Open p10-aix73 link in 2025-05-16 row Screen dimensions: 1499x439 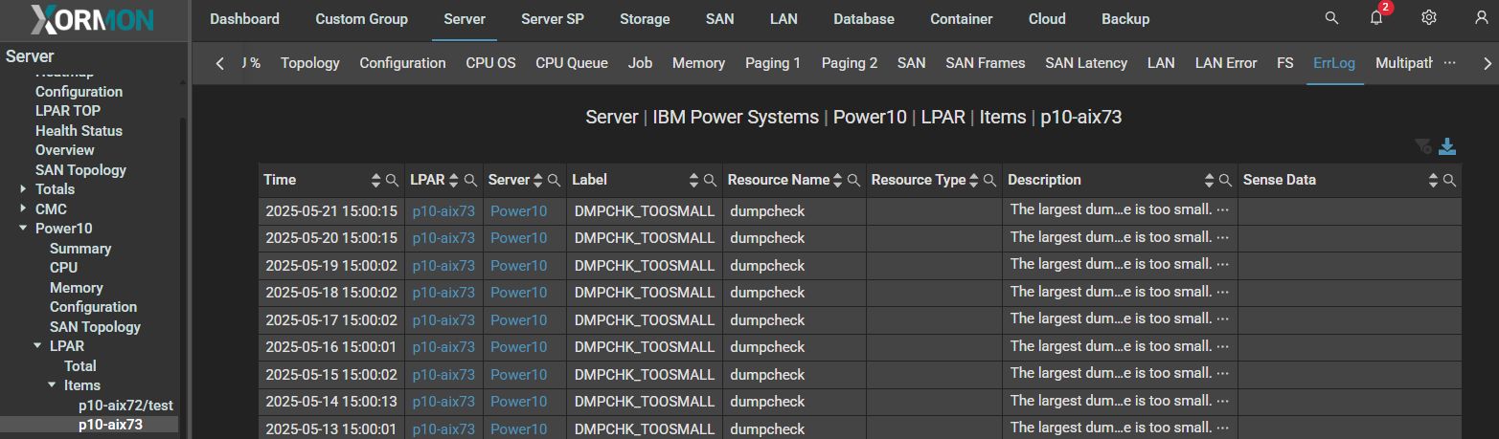pyautogui.click(x=443, y=346)
